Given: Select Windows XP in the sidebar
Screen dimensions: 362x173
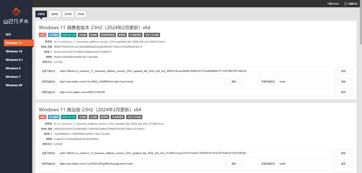Looking at the screenshot, I should pyautogui.click(x=14, y=85).
